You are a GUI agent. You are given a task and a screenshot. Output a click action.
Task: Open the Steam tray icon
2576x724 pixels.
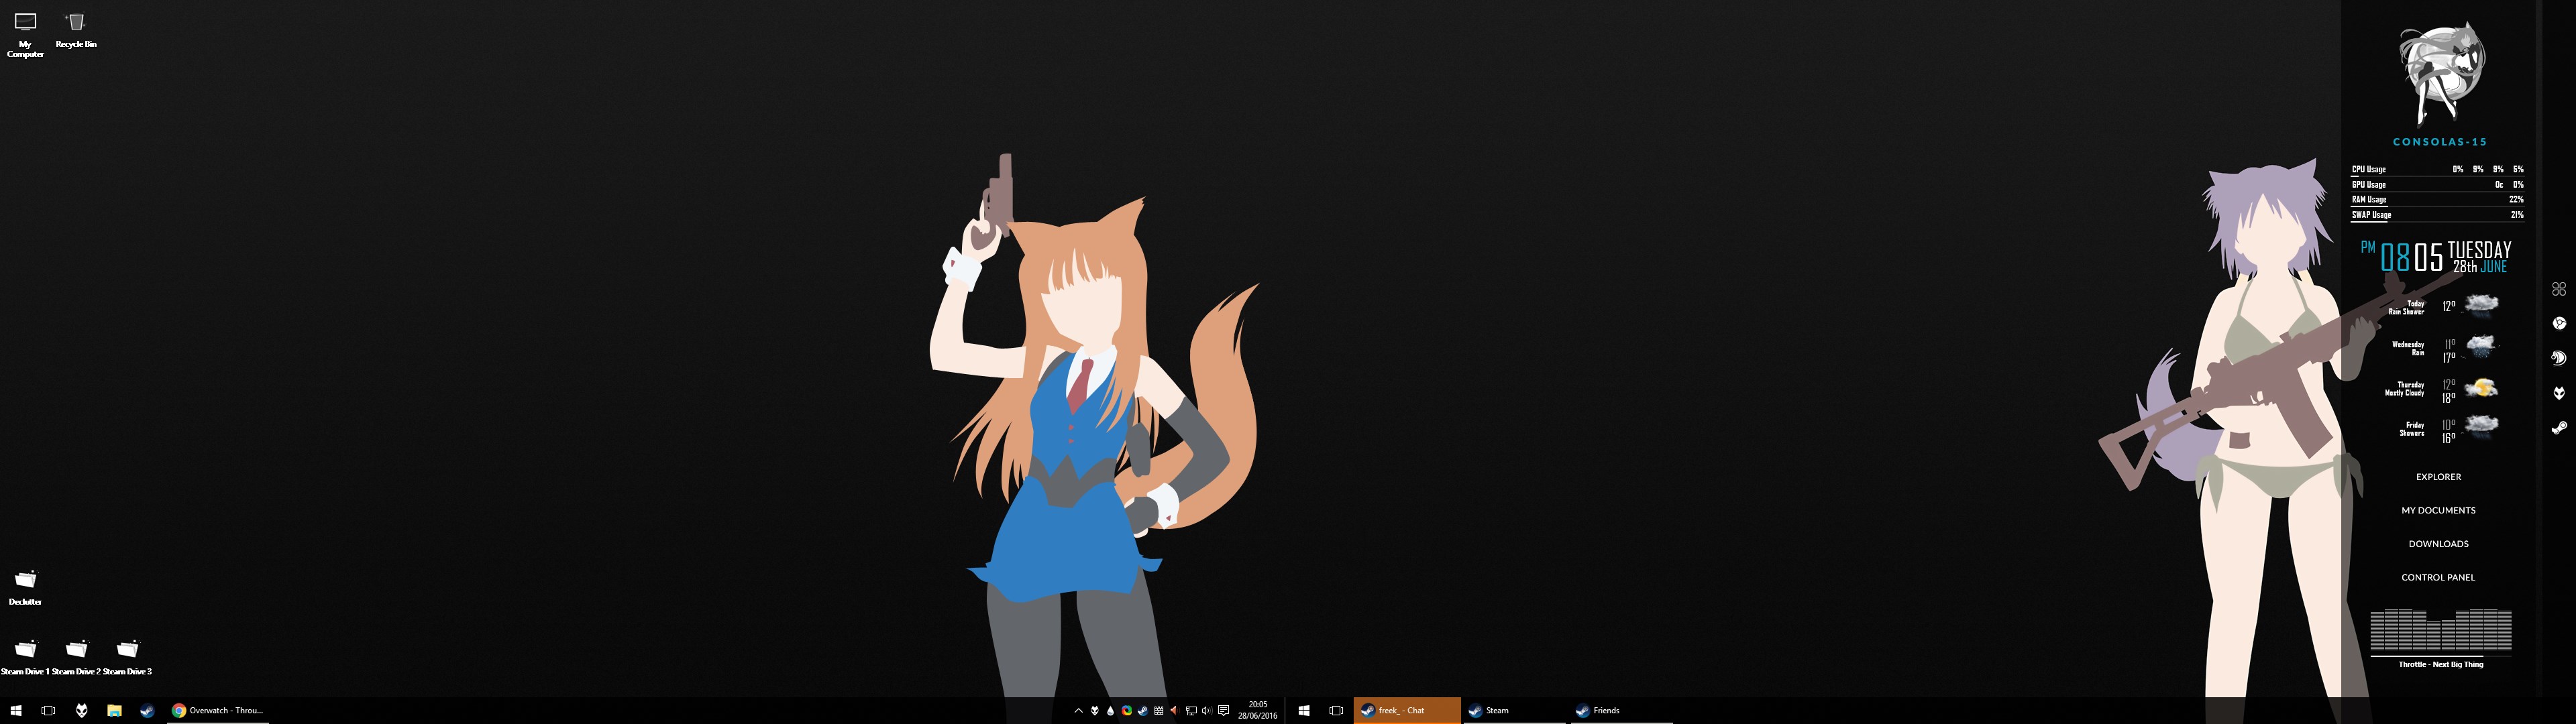(1142, 711)
